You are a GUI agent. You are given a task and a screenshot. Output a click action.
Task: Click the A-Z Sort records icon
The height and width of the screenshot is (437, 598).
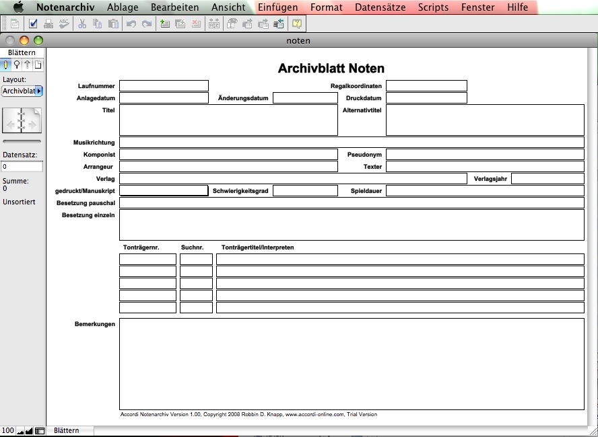tap(214, 24)
